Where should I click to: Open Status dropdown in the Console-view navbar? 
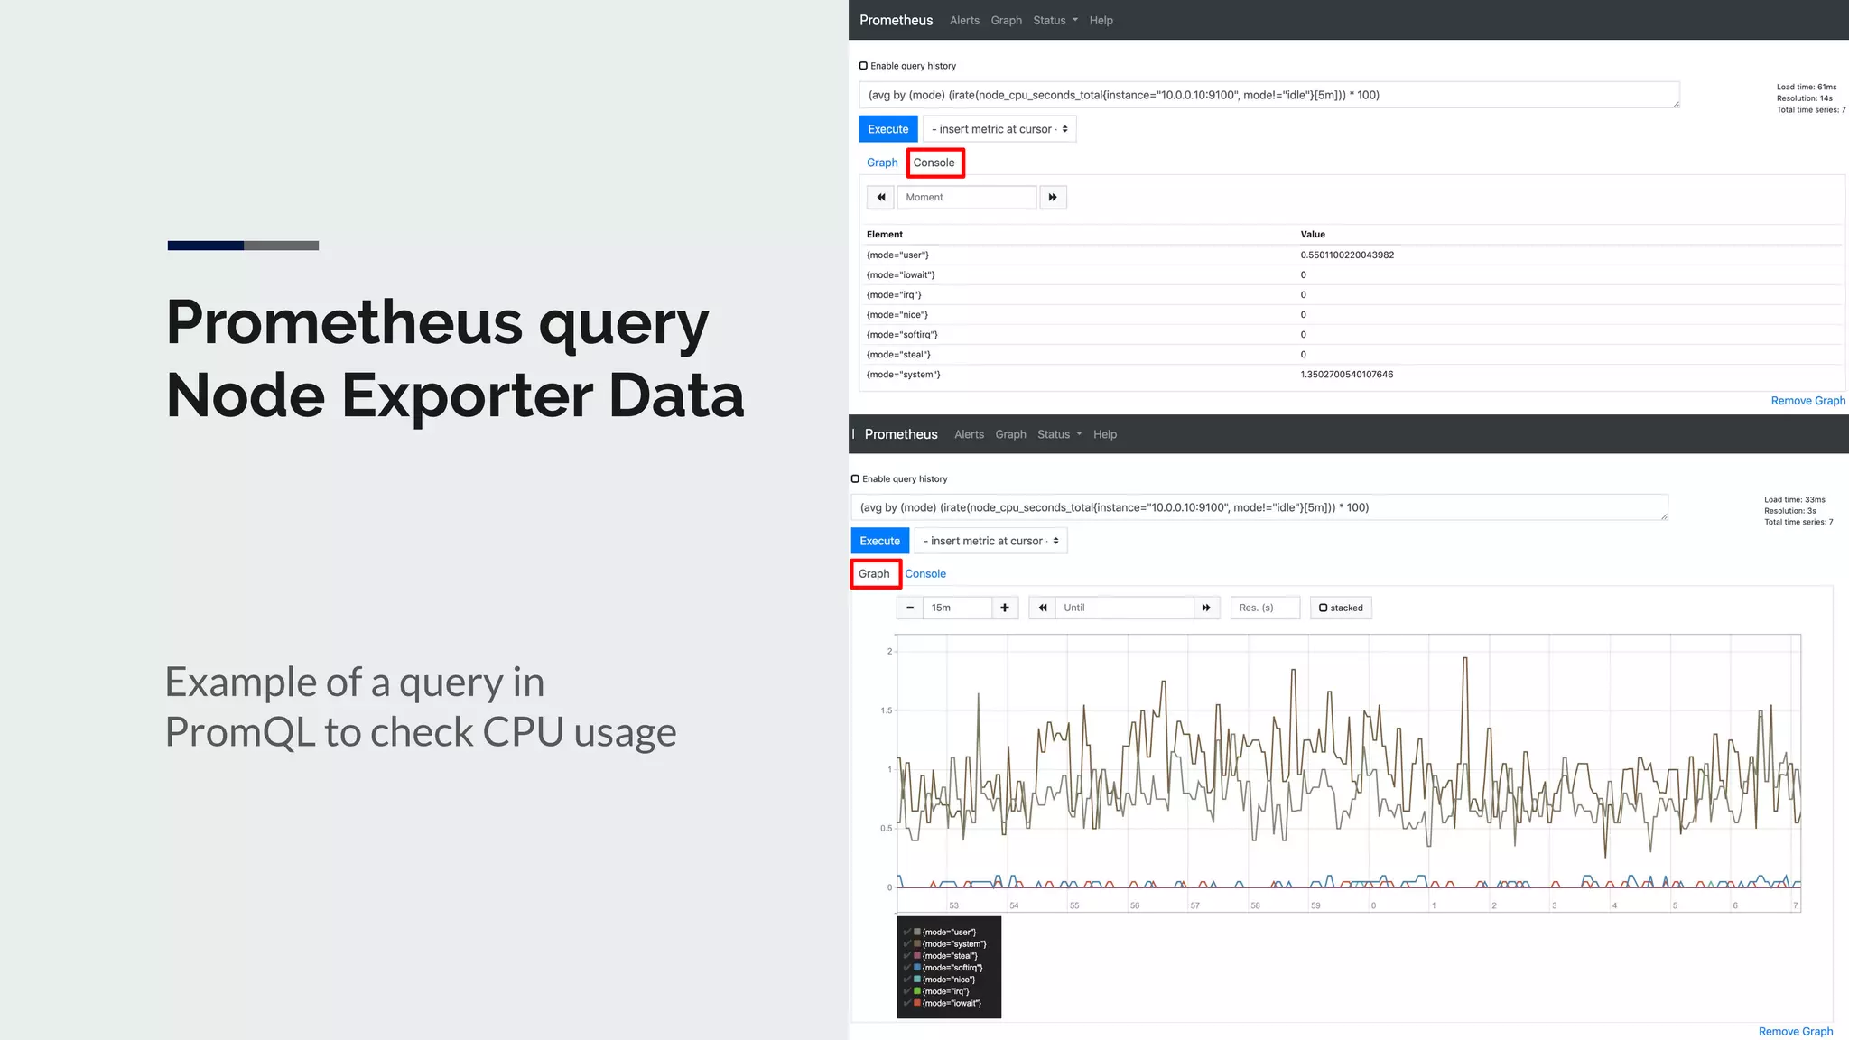pyautogui.click(x=1055, y=20)
